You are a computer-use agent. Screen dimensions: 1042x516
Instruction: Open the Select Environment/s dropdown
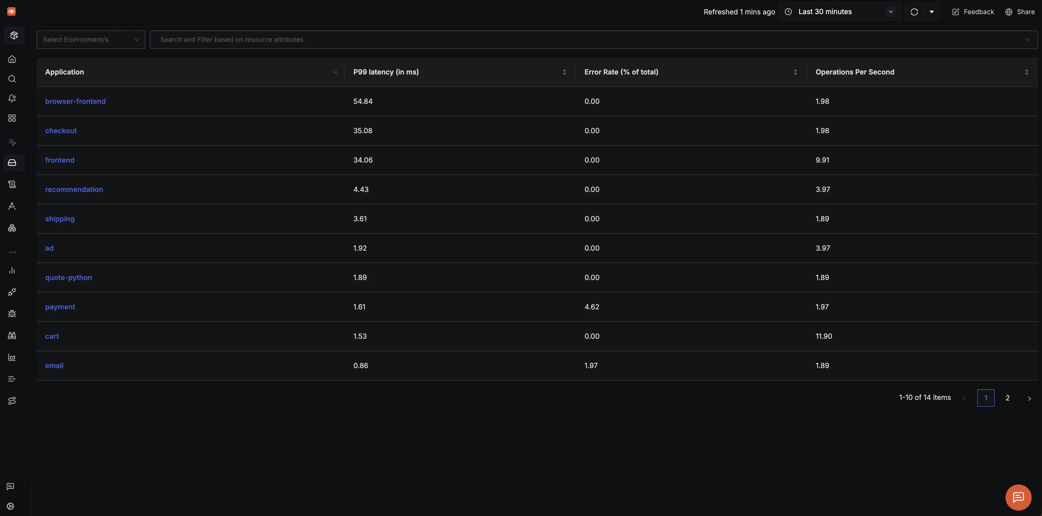(91, 40)
